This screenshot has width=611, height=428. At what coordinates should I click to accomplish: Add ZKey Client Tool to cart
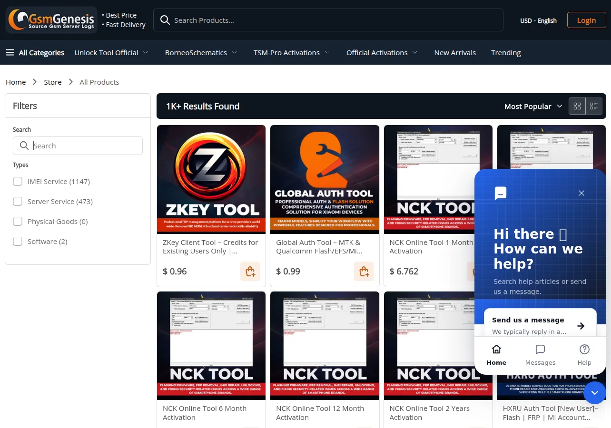[x=250, y=272]
